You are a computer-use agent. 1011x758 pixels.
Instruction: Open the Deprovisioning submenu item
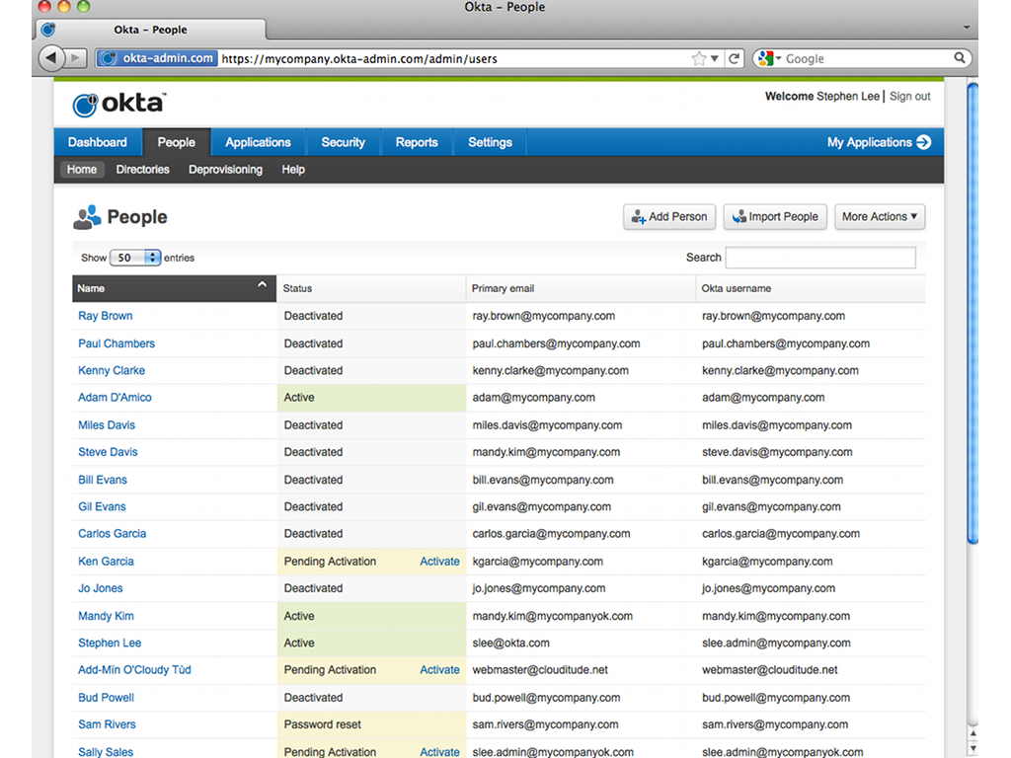[x=225, y=170]
